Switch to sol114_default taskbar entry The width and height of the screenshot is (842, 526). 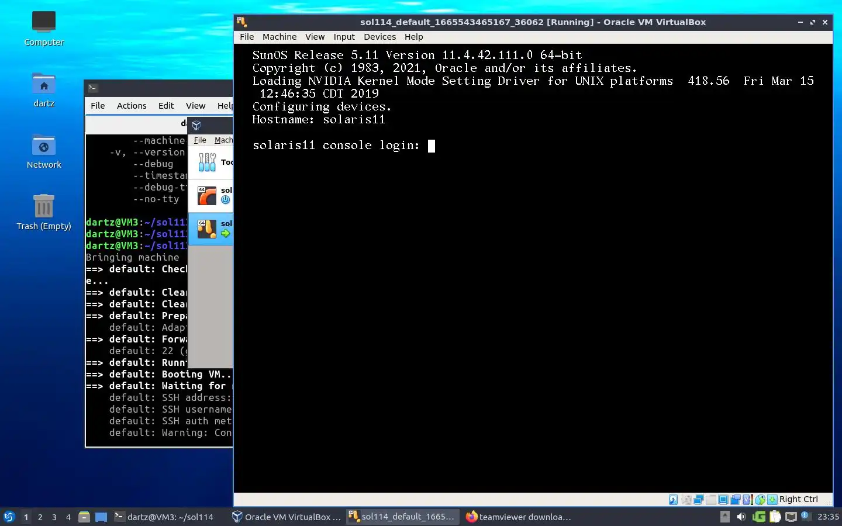point(402,517)
